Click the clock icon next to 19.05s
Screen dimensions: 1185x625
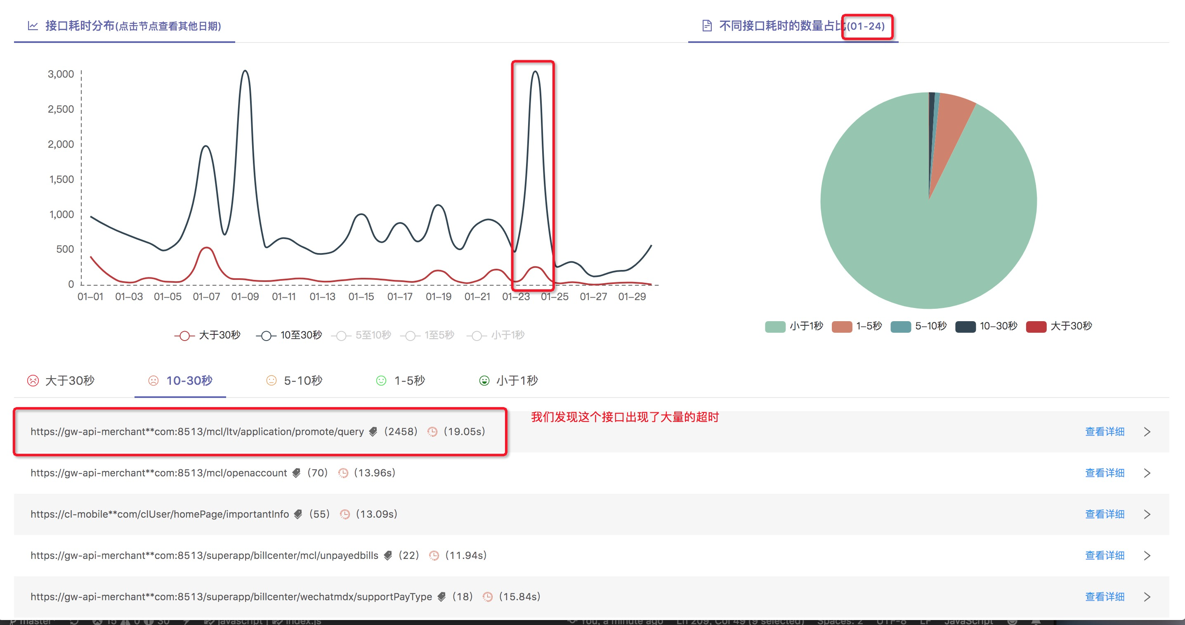click(x=432, y=432)
